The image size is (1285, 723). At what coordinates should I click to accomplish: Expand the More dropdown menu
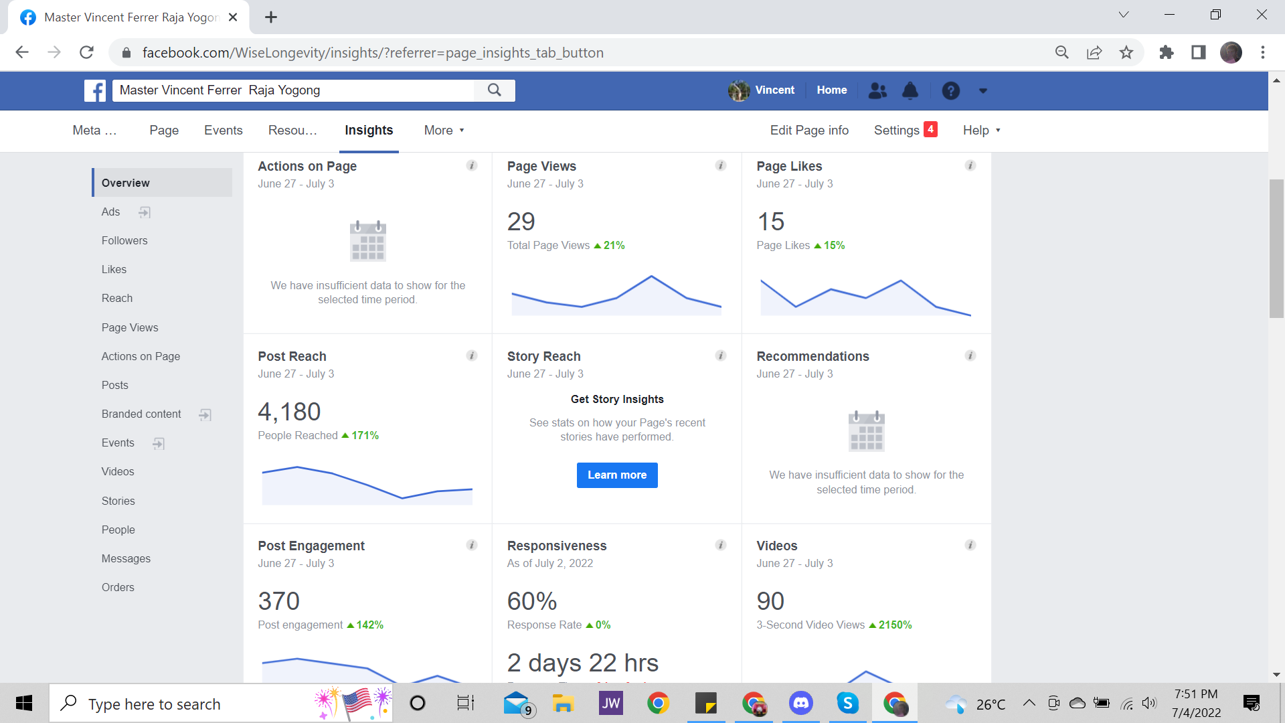coord(444,131)
